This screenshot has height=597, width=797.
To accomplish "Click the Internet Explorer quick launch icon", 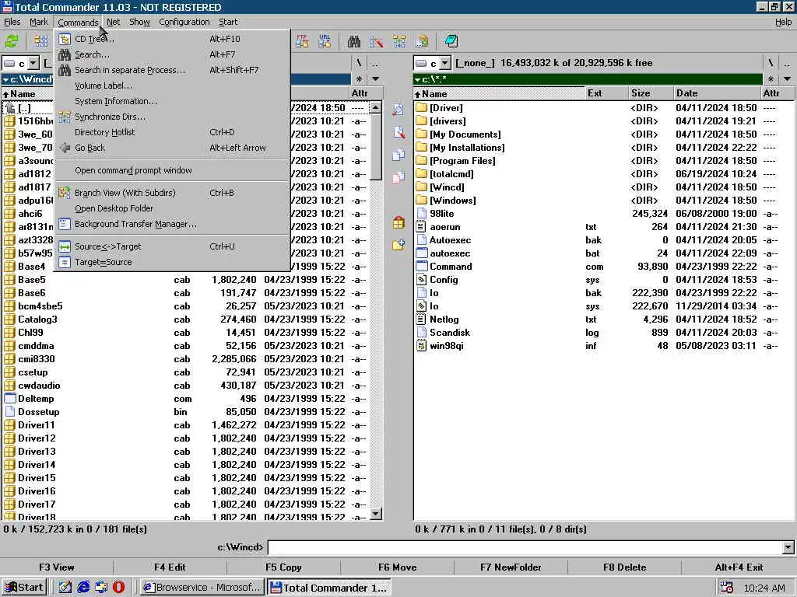I will [83, 588].
